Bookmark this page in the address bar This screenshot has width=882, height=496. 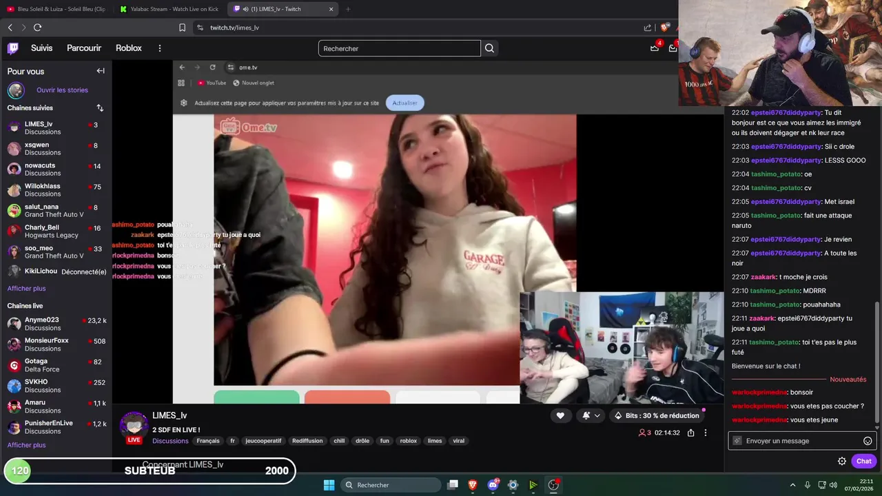pyautogui.click(x=182, y=28)
